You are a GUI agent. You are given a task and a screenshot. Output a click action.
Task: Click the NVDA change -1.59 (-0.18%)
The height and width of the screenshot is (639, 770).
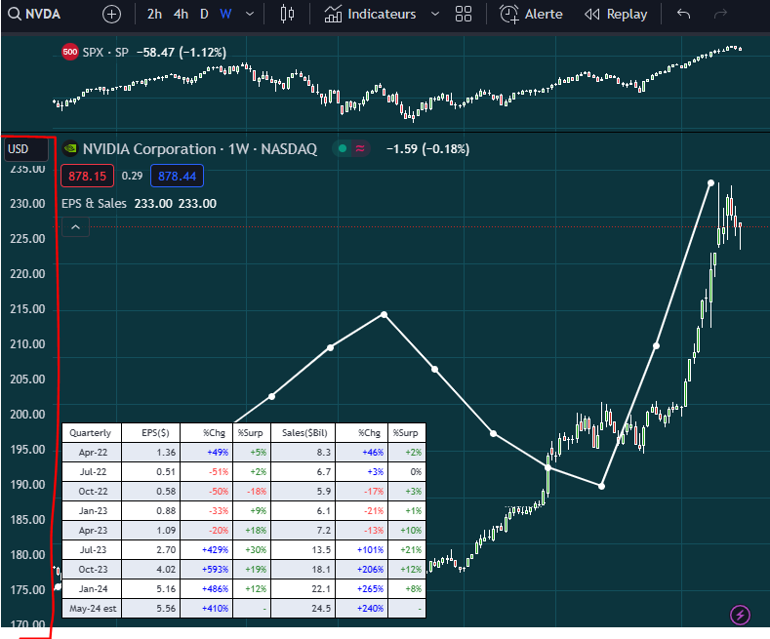pyautogui.click(x=427, y=148)
